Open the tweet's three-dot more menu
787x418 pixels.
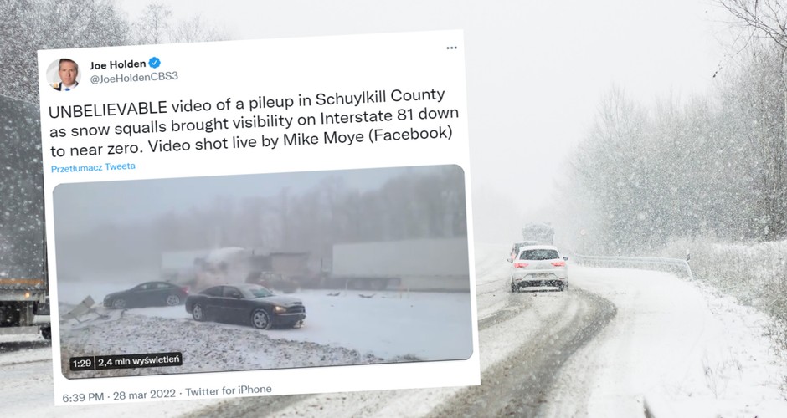coord(451,48)
